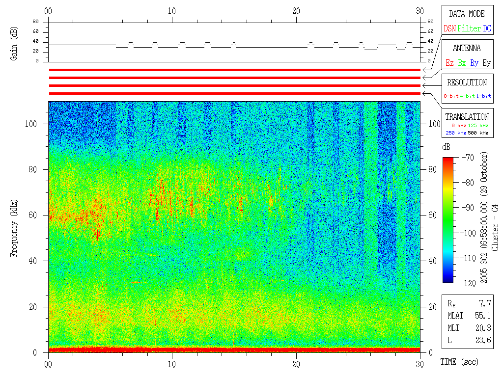Screen dimensions: 503x377
Task: Click the translation status bar, lowest red line
Action: pyautogui.click(x=234, y=94)
